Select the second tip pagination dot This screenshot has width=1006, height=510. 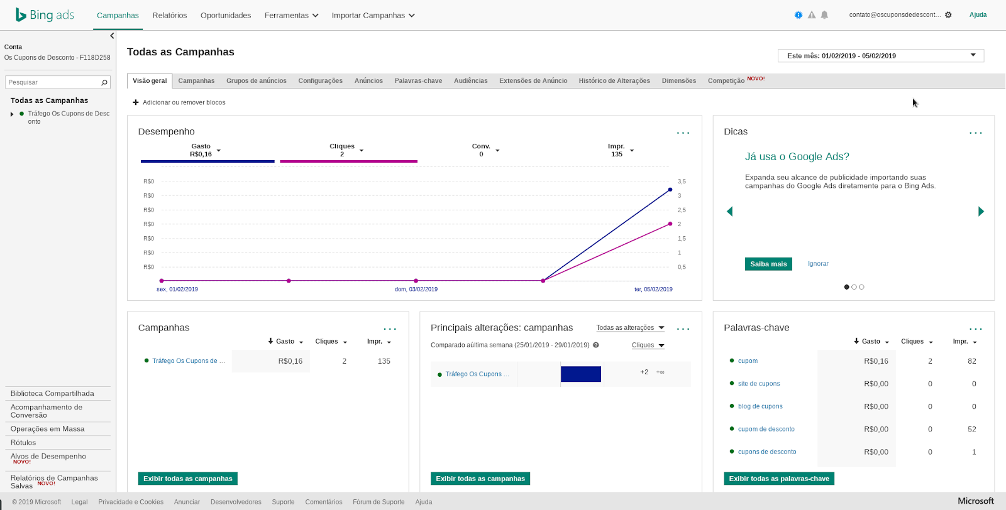(854, 287)
